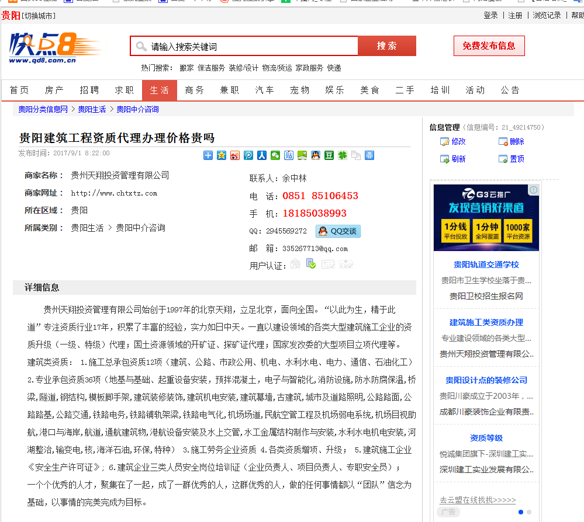Click the green four-leaf clover share icon
Viewport: 584px width, 522px height.
(343, 155)
